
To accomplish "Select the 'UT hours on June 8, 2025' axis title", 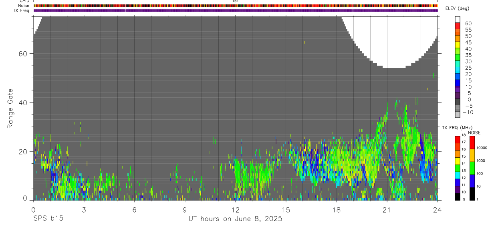I will (236, 219).
